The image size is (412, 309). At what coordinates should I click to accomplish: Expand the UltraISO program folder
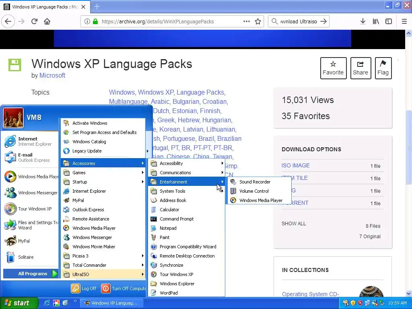(x=103, y=274)
